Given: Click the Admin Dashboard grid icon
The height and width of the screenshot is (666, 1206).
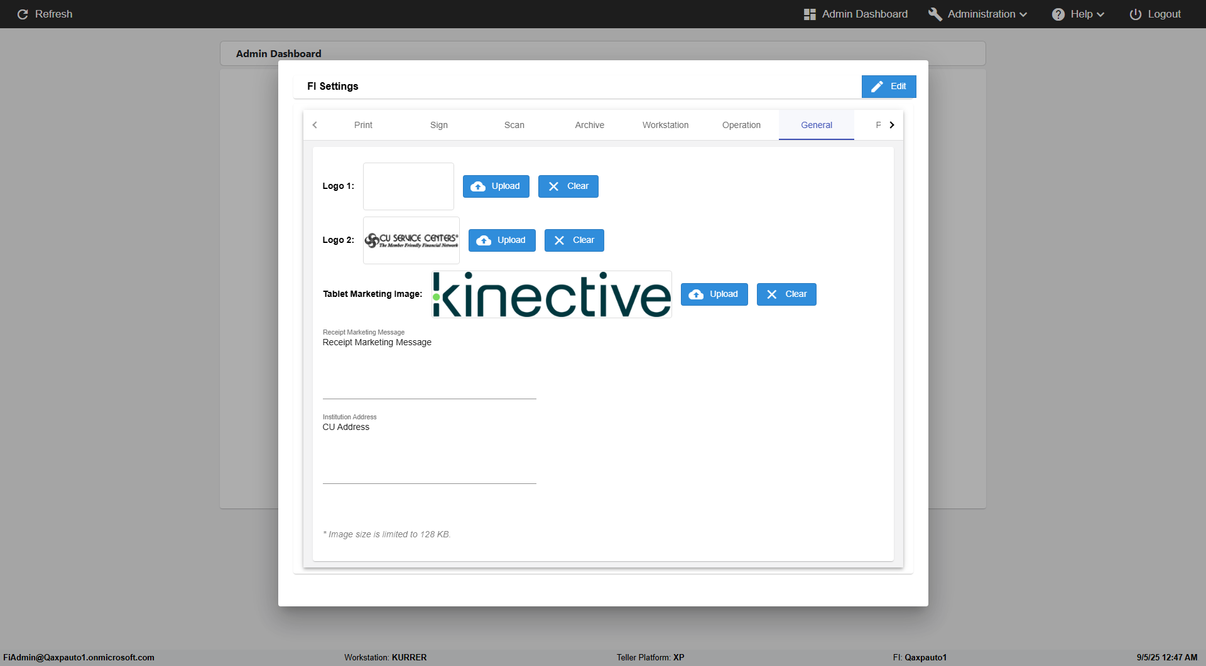Looking at the screenshot, I should click(810, 14).
